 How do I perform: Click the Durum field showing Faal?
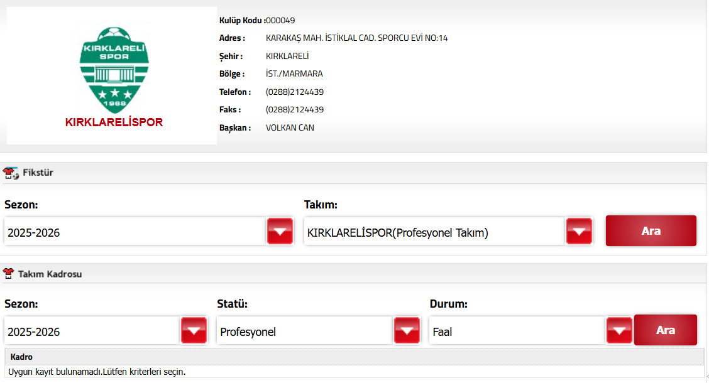[x=517, y=332]
